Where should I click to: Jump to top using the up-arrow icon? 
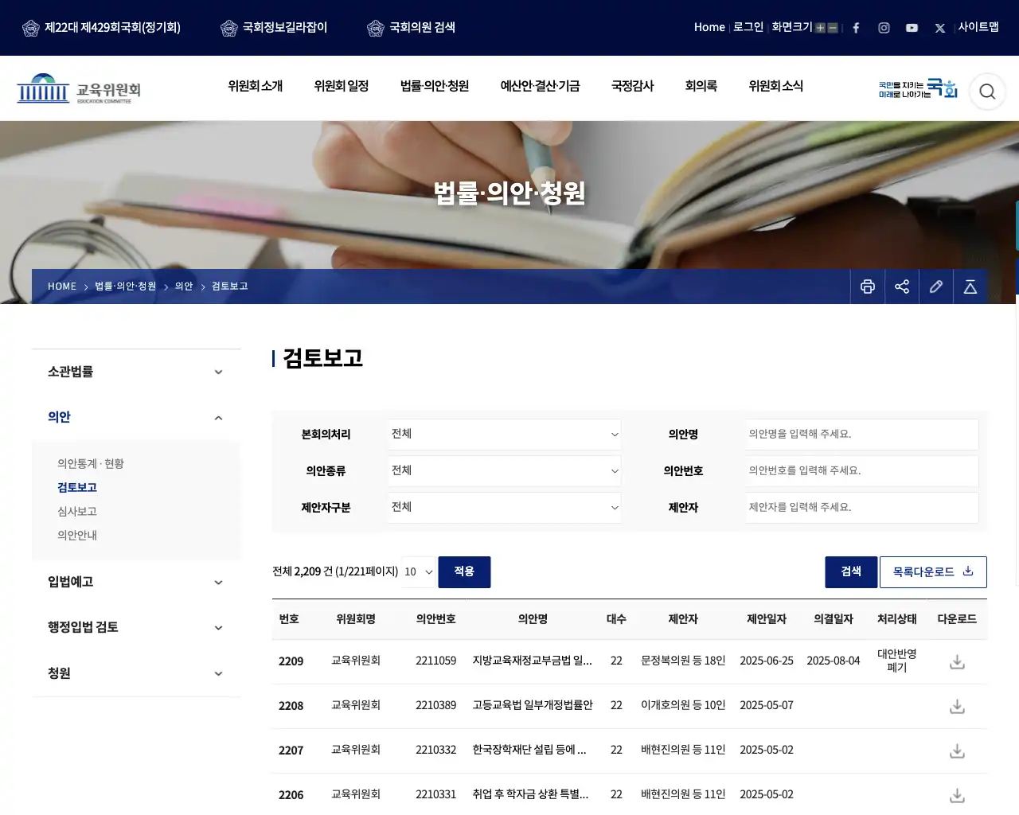coord(970,287)
